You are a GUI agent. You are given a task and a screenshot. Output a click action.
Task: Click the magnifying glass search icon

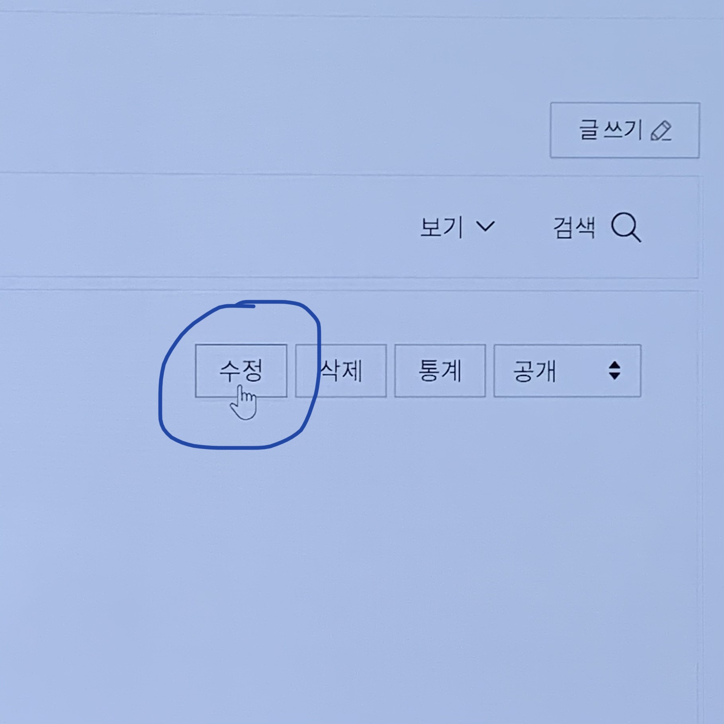coord(626,227)
